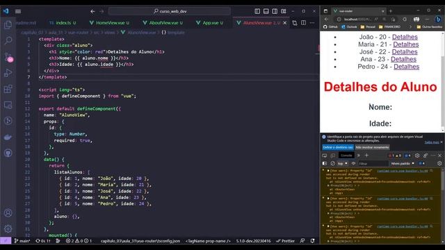Click the Prettier status bar item

285,241
